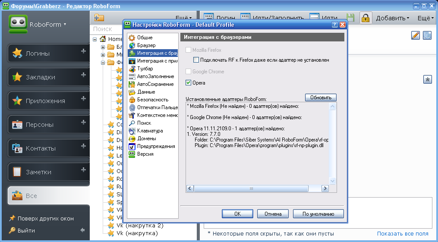This screenshot has height=242, width=438.
Task: Click the copy icon next to pencil
Action: (427, 35)
